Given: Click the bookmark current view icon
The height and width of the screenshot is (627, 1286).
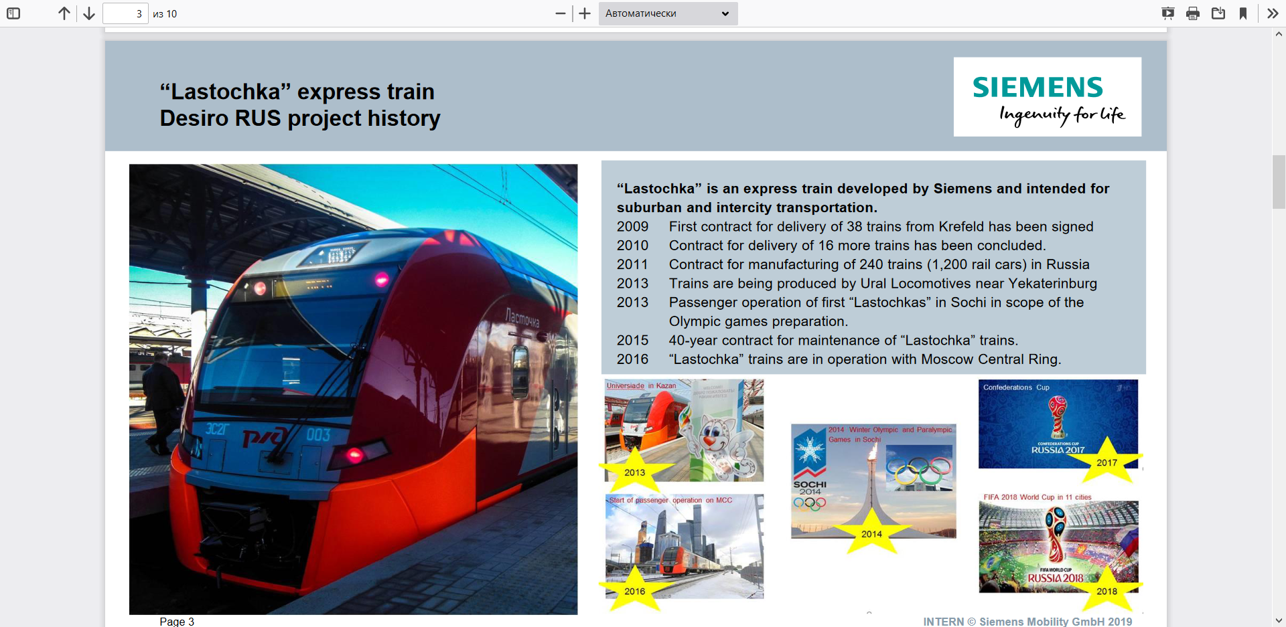Looking at the screenshot, I should [x=1243, y=13].
